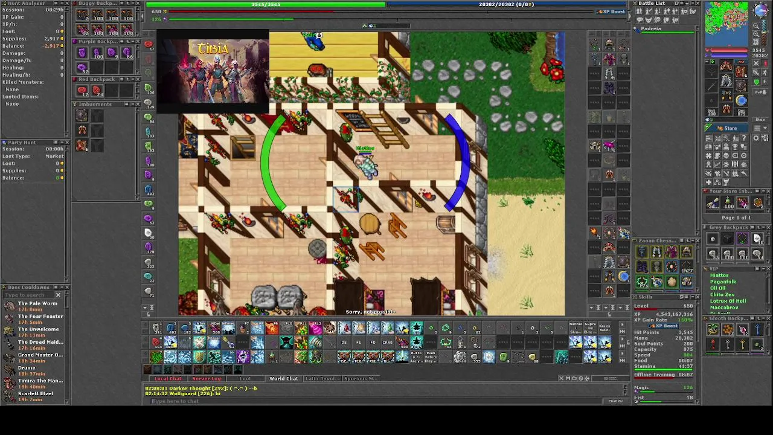Toggle the Chat On button

coord(616,401)
